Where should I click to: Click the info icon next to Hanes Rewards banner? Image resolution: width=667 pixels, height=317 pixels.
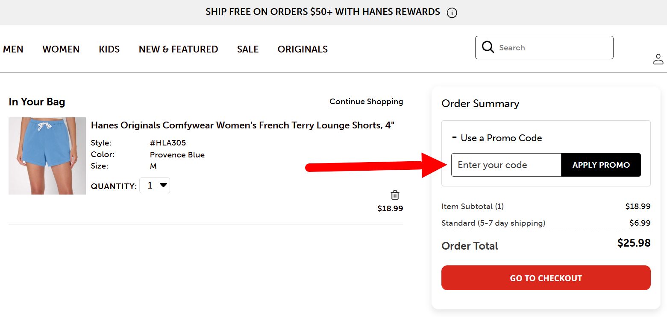(x=452, y=12)
